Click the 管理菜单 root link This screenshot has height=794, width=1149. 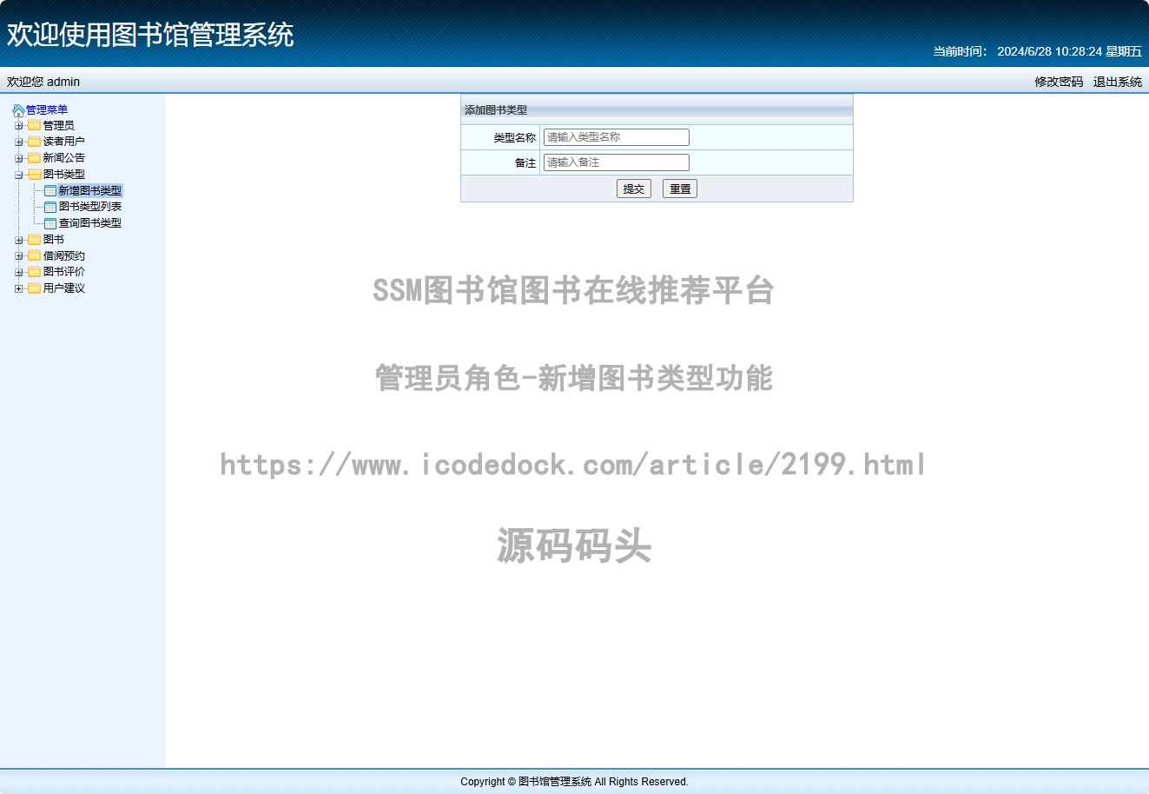[x=47, y=110]
